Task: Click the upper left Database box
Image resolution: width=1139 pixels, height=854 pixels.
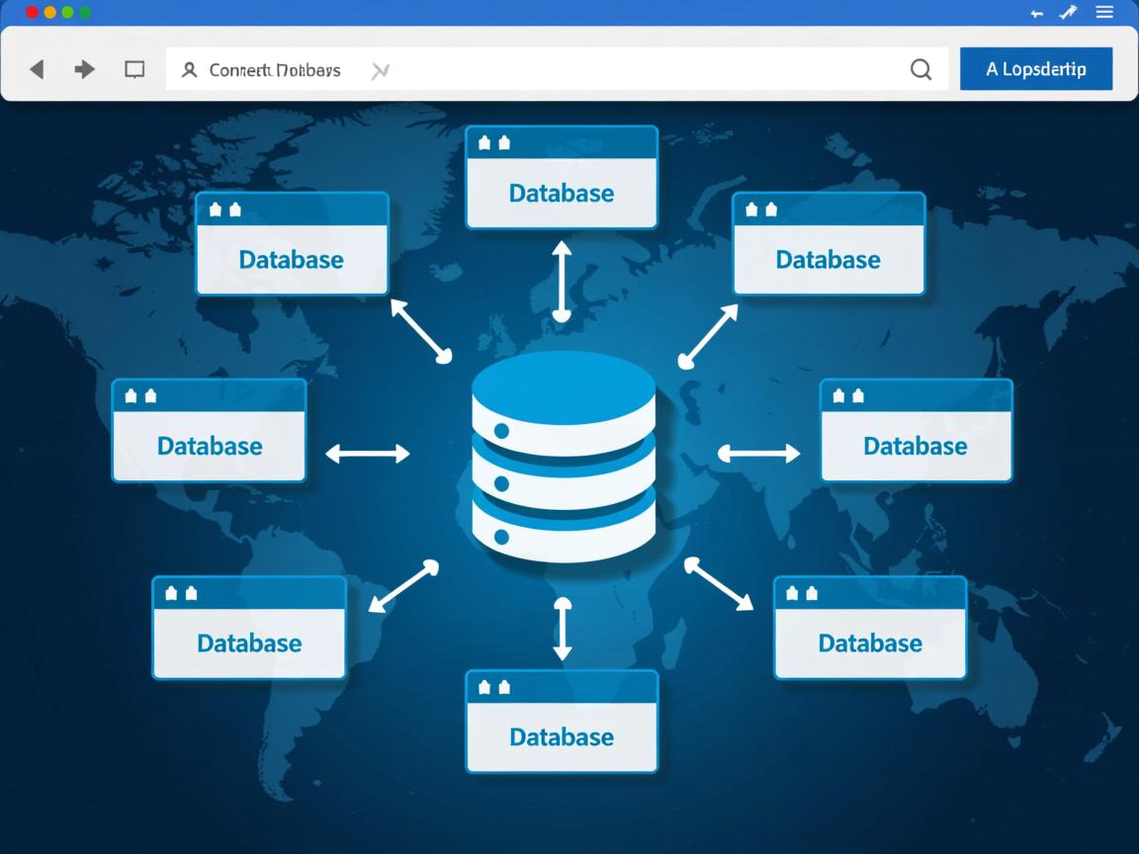Action: 292,244
